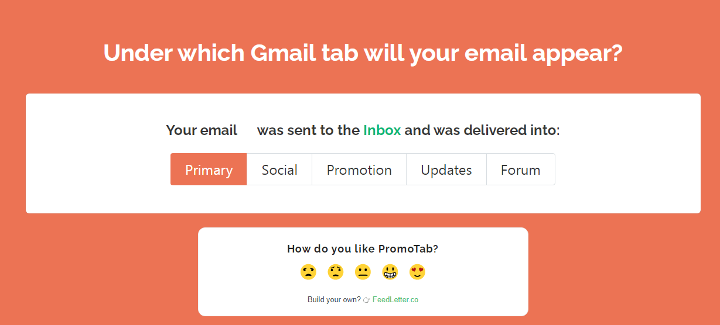Go to the Forum tab
The height and width of the screenshot is (325, 720).
coord(521,170)
